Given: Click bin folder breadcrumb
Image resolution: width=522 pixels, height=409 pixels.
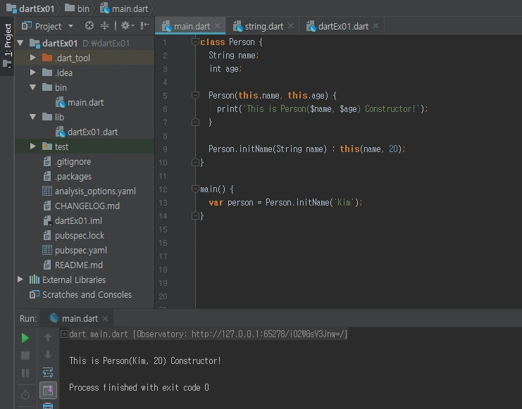Looking at the screenshot, I should click(77, 8).
